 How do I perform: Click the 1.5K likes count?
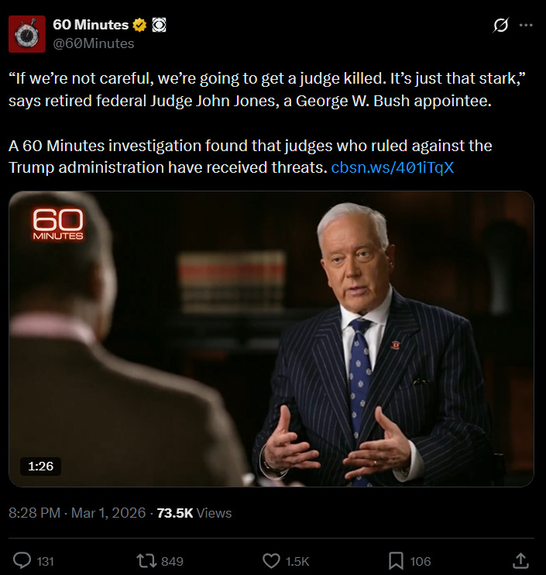tap(297, 561)
